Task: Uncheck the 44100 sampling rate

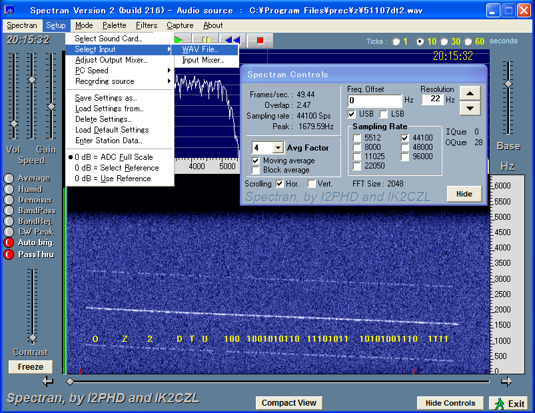Action: click(x=405, y=138)
